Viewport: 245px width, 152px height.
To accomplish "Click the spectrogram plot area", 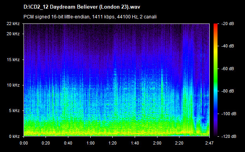I will (x=117, y=80).
